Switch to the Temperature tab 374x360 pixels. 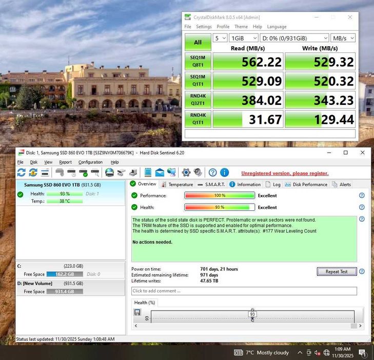coord(178,184)
